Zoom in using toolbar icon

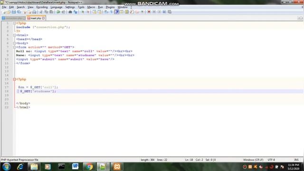coord(82,12)
